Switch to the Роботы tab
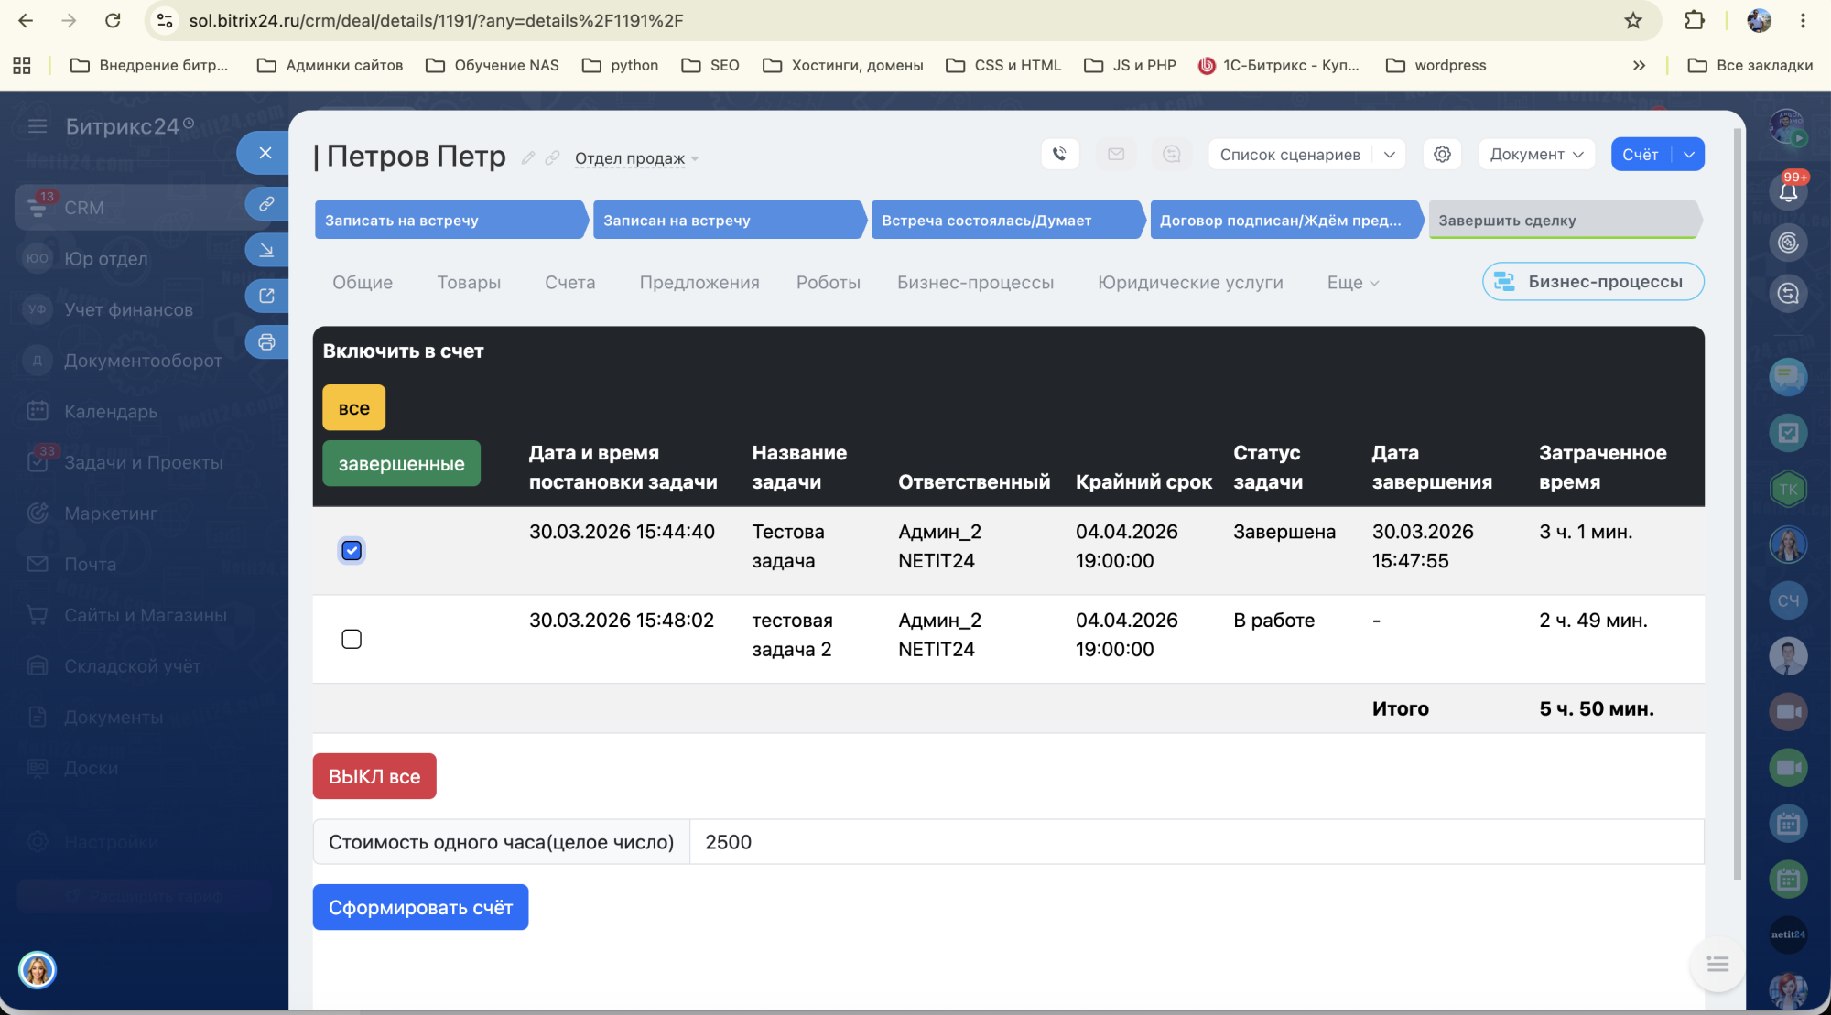The image size is (1831, 1015). [x=829, y=283]
